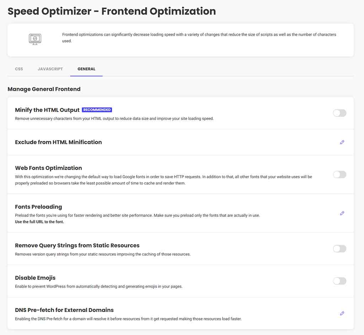The width and height of the screenshot is (364, 335).
Task: Click the Disable Emojis section heading
Action: [x=35, y=278]
